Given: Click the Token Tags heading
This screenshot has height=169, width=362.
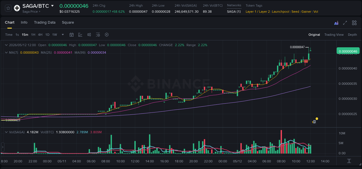Looking at the screenshot, I should (254, 5).
